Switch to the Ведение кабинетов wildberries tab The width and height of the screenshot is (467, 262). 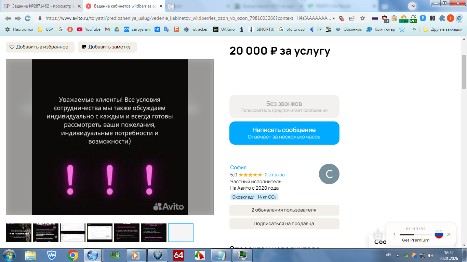pyautogui.click(x=124, y=6)
